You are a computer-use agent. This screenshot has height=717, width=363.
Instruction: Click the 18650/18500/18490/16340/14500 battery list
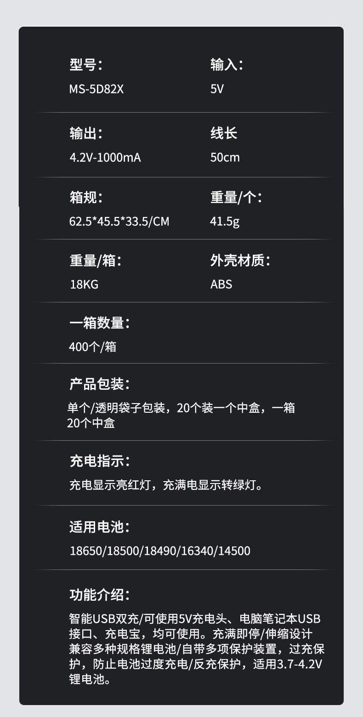pyautogui.click(x=160, y=550)
